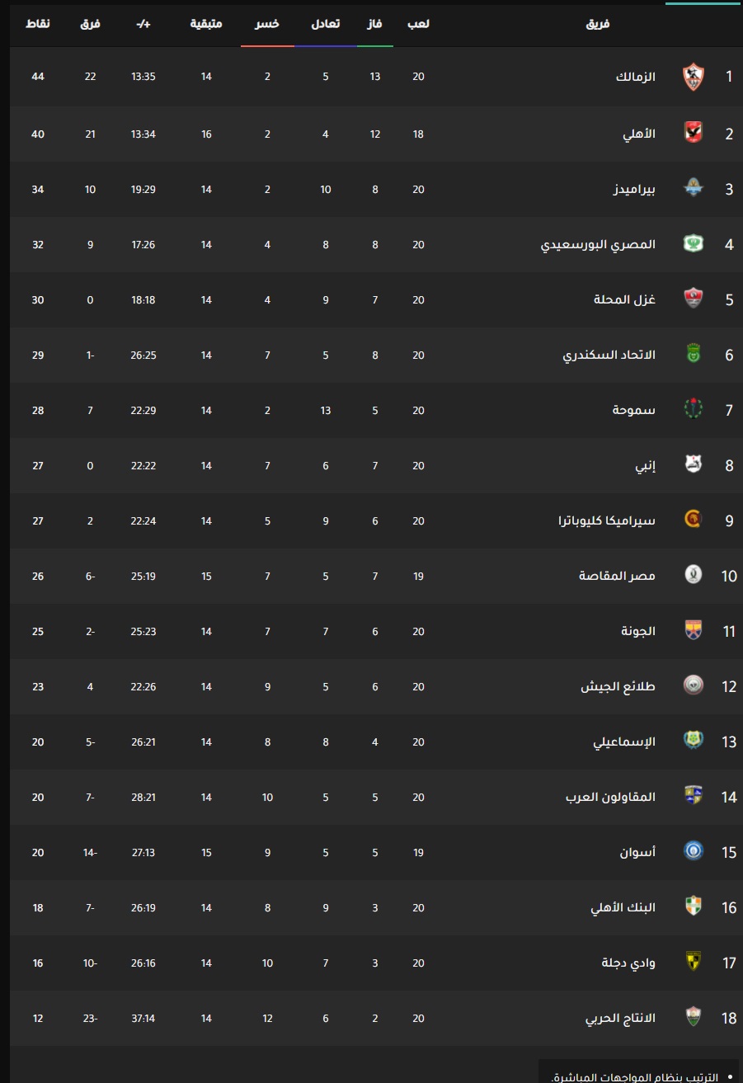Screen dimensions: 743x1083
Task: Click the Wadi Degla yellow crest icon
Action: (x=693, y=962)
